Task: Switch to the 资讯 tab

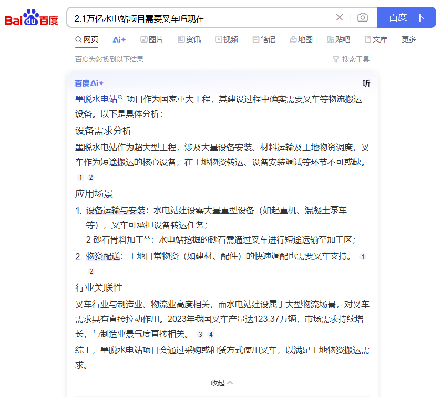Action: (189, 39)
